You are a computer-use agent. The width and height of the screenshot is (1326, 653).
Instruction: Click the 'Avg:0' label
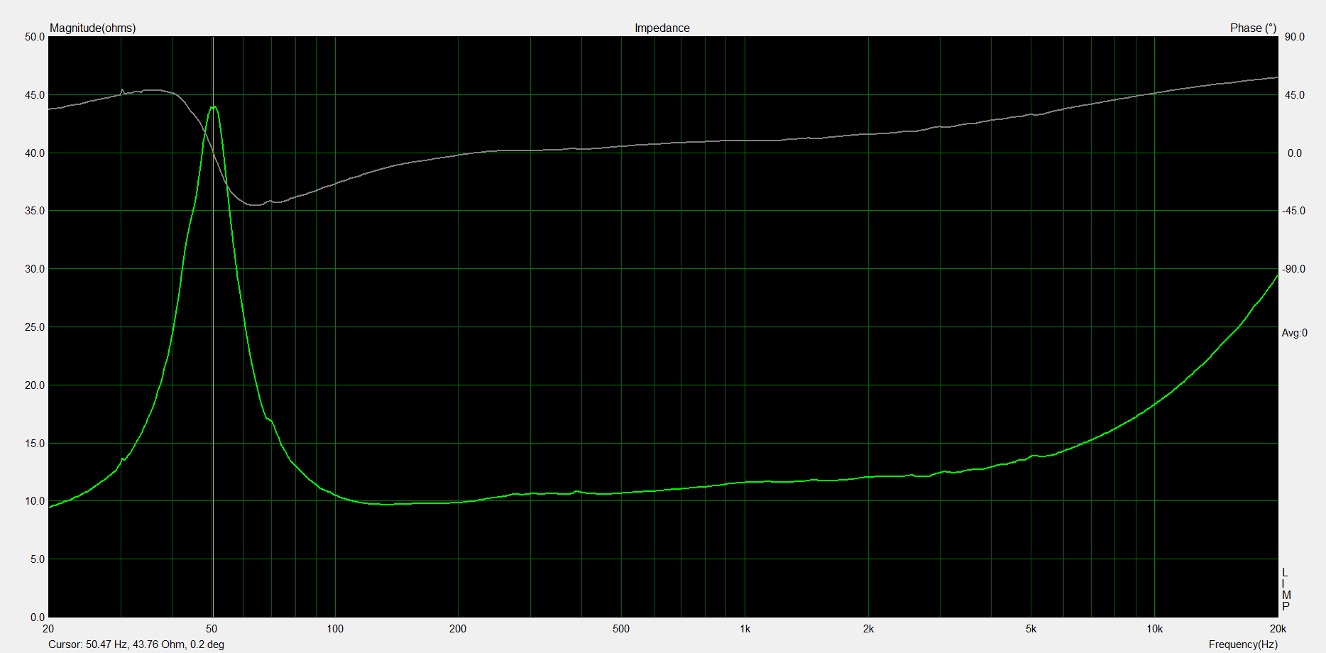coord(1294,333)
